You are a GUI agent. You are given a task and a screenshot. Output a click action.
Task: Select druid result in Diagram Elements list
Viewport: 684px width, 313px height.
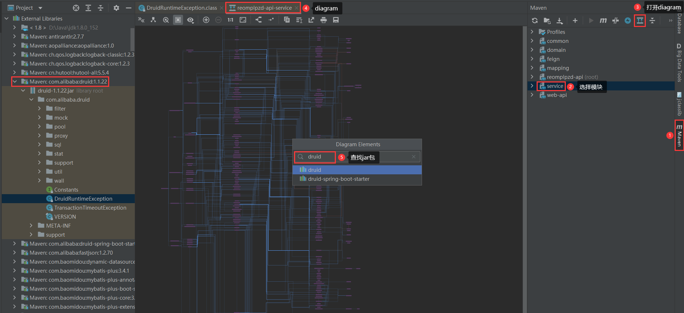tap(357, 170)
